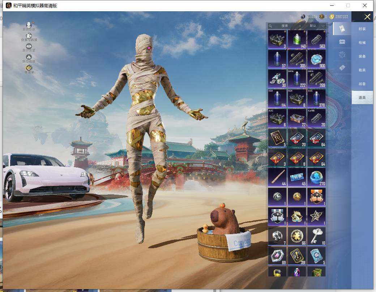Close the inventory with the yellow X

click(x=367, y=17)
